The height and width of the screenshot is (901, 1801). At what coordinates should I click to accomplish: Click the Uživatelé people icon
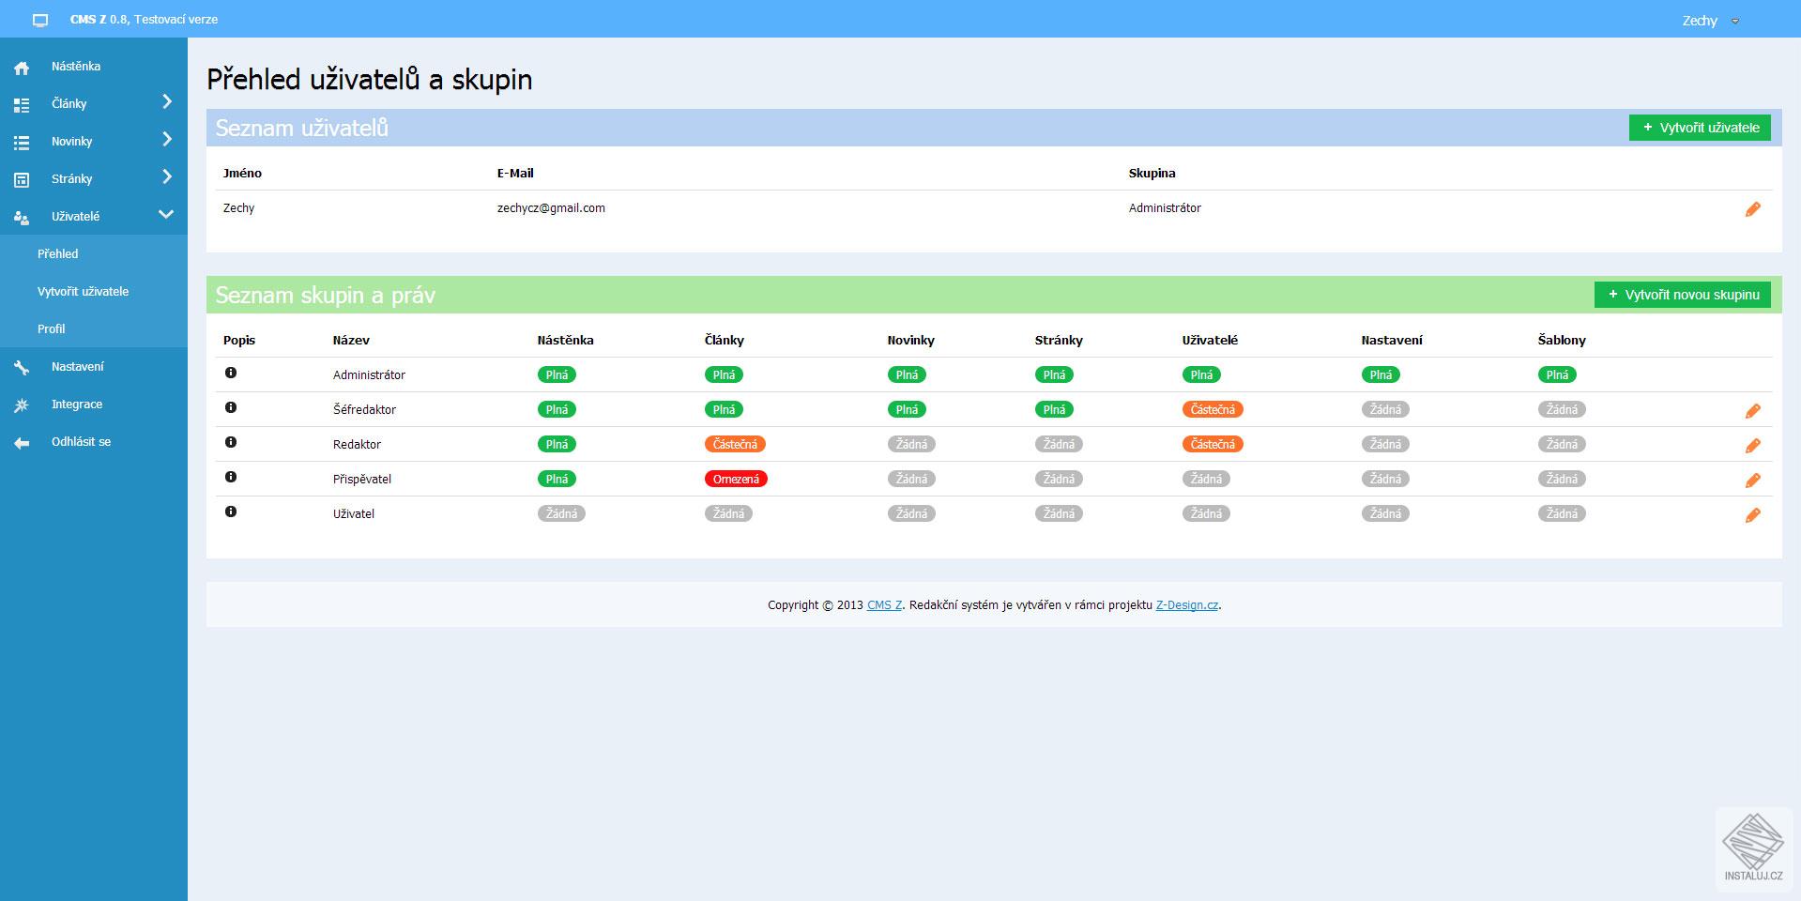(22, 218)
